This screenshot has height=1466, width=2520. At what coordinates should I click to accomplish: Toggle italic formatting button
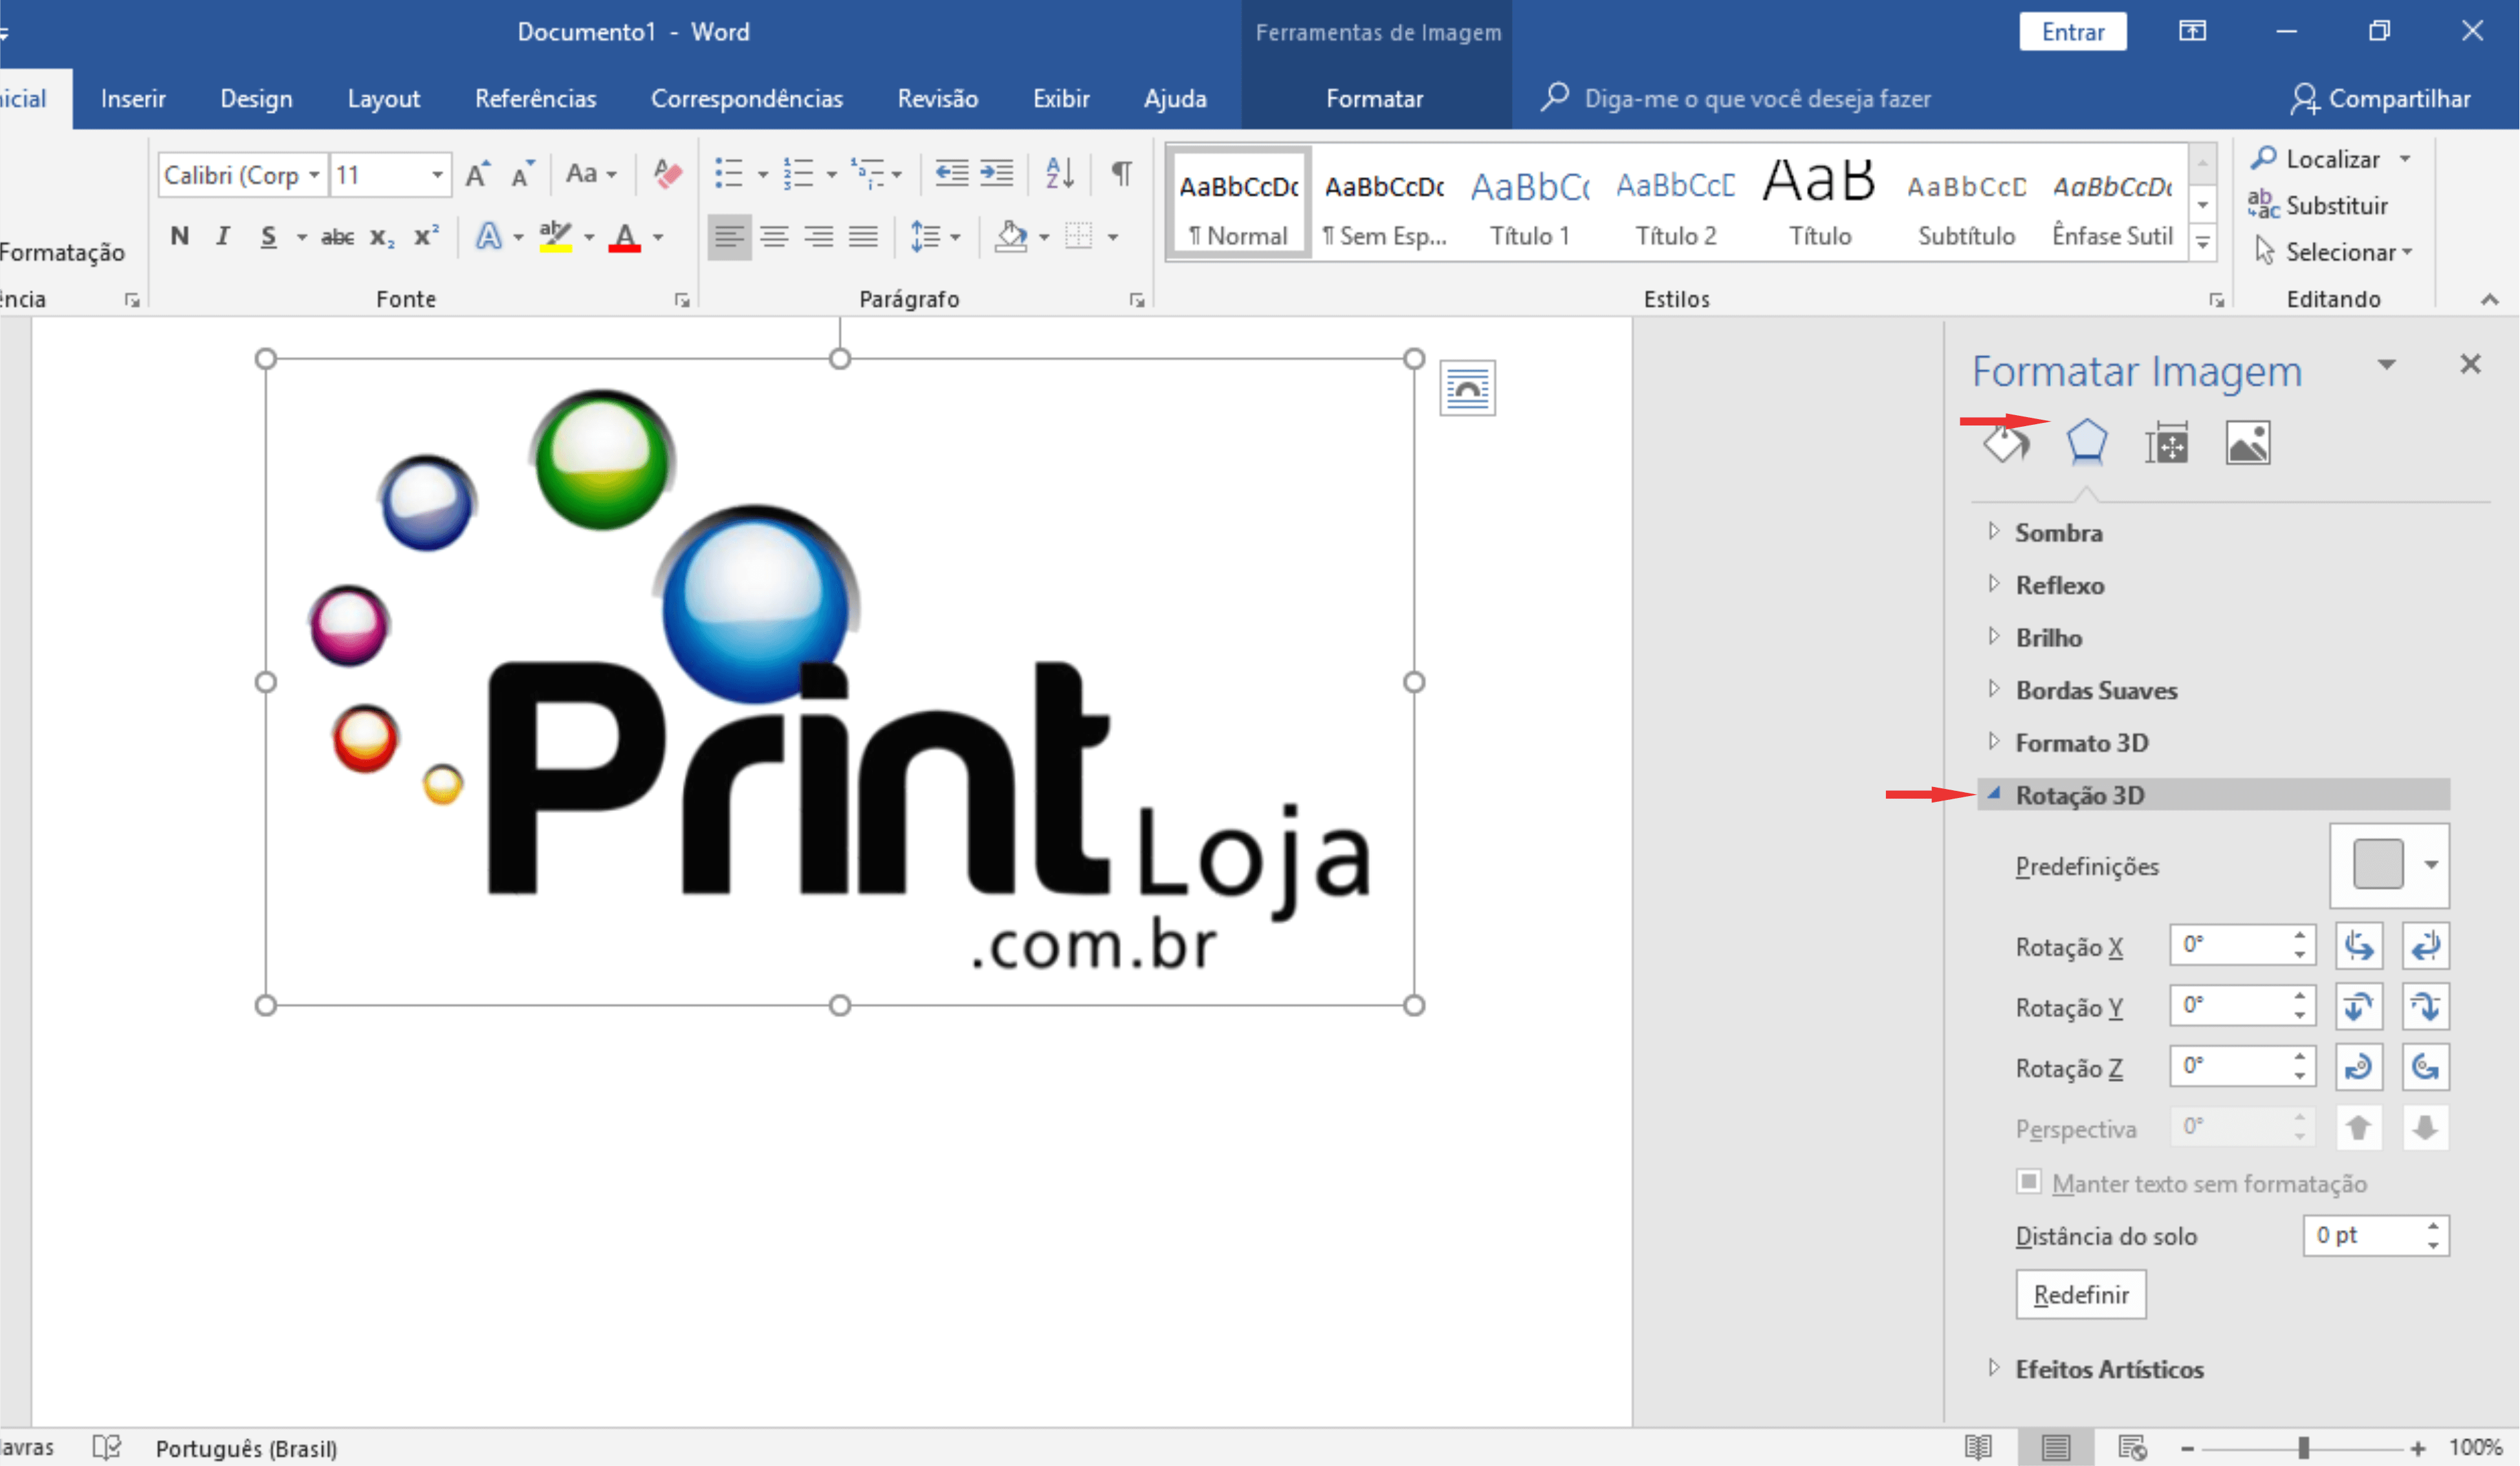pos(222,237)
